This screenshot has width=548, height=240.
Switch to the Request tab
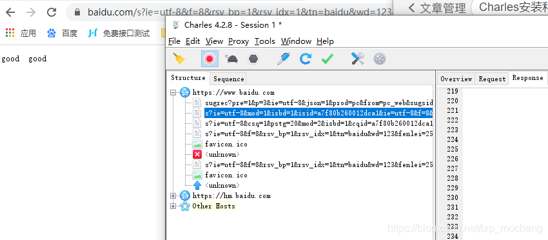point(492,79)
